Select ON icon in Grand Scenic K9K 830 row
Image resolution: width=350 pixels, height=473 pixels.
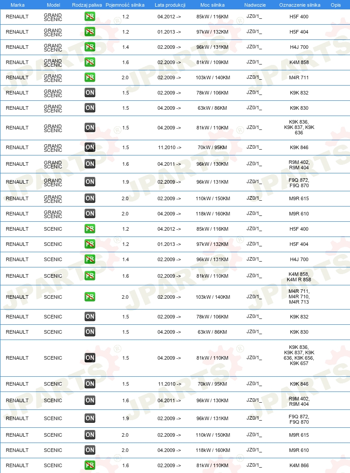[x=90, y=107]
